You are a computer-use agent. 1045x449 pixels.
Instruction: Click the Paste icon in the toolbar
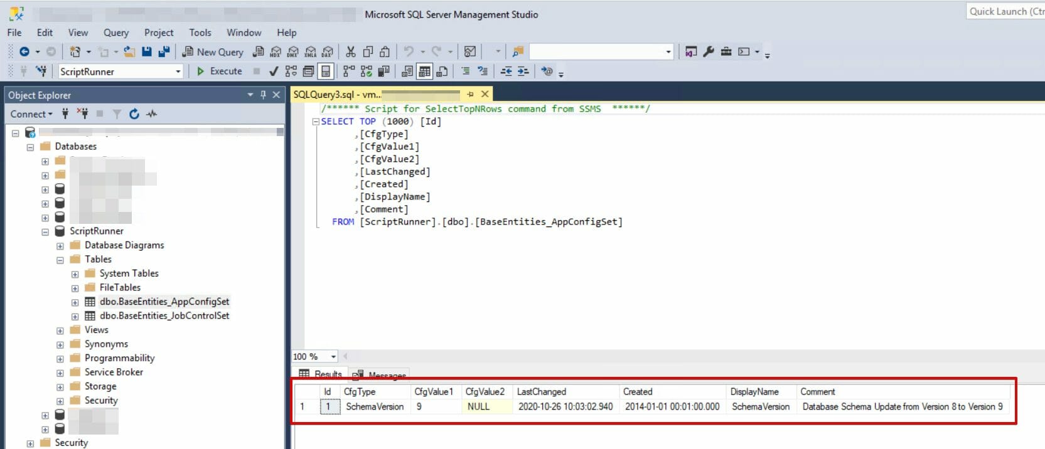(x=385, y=52)
